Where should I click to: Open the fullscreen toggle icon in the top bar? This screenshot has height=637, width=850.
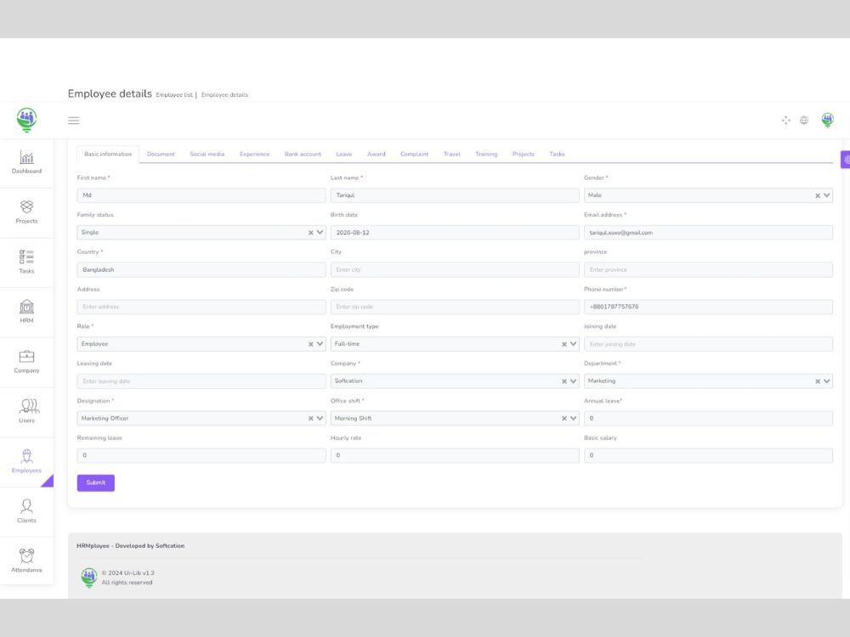click(x=785, y=120)
